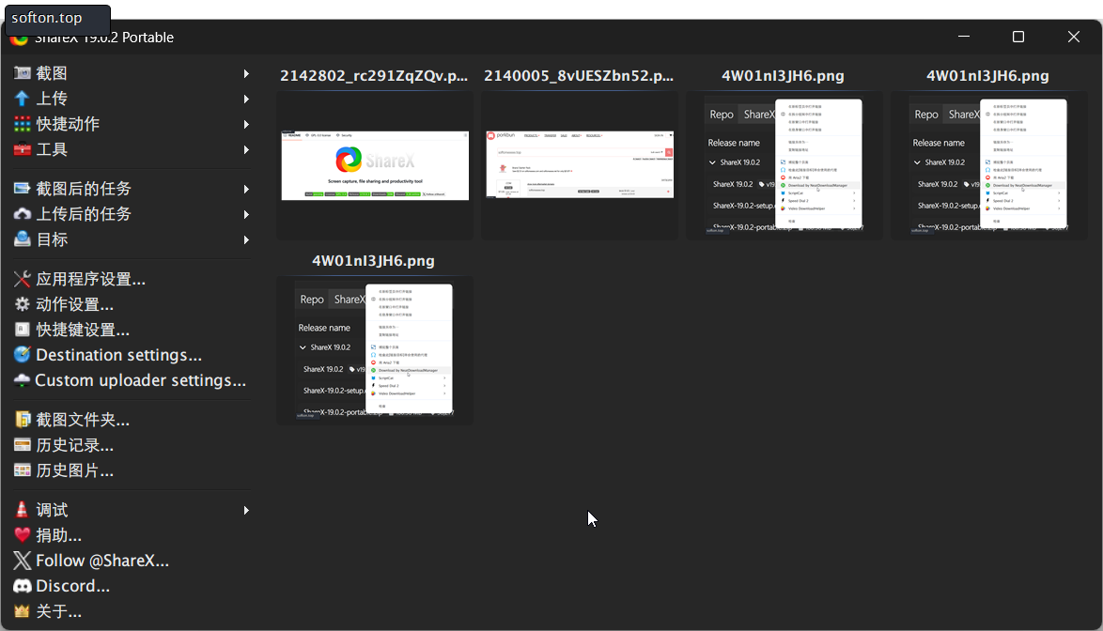Expand the 截图 submenu arrow
This screenshot has width=1103, height=631.
[x=246, y=74]
